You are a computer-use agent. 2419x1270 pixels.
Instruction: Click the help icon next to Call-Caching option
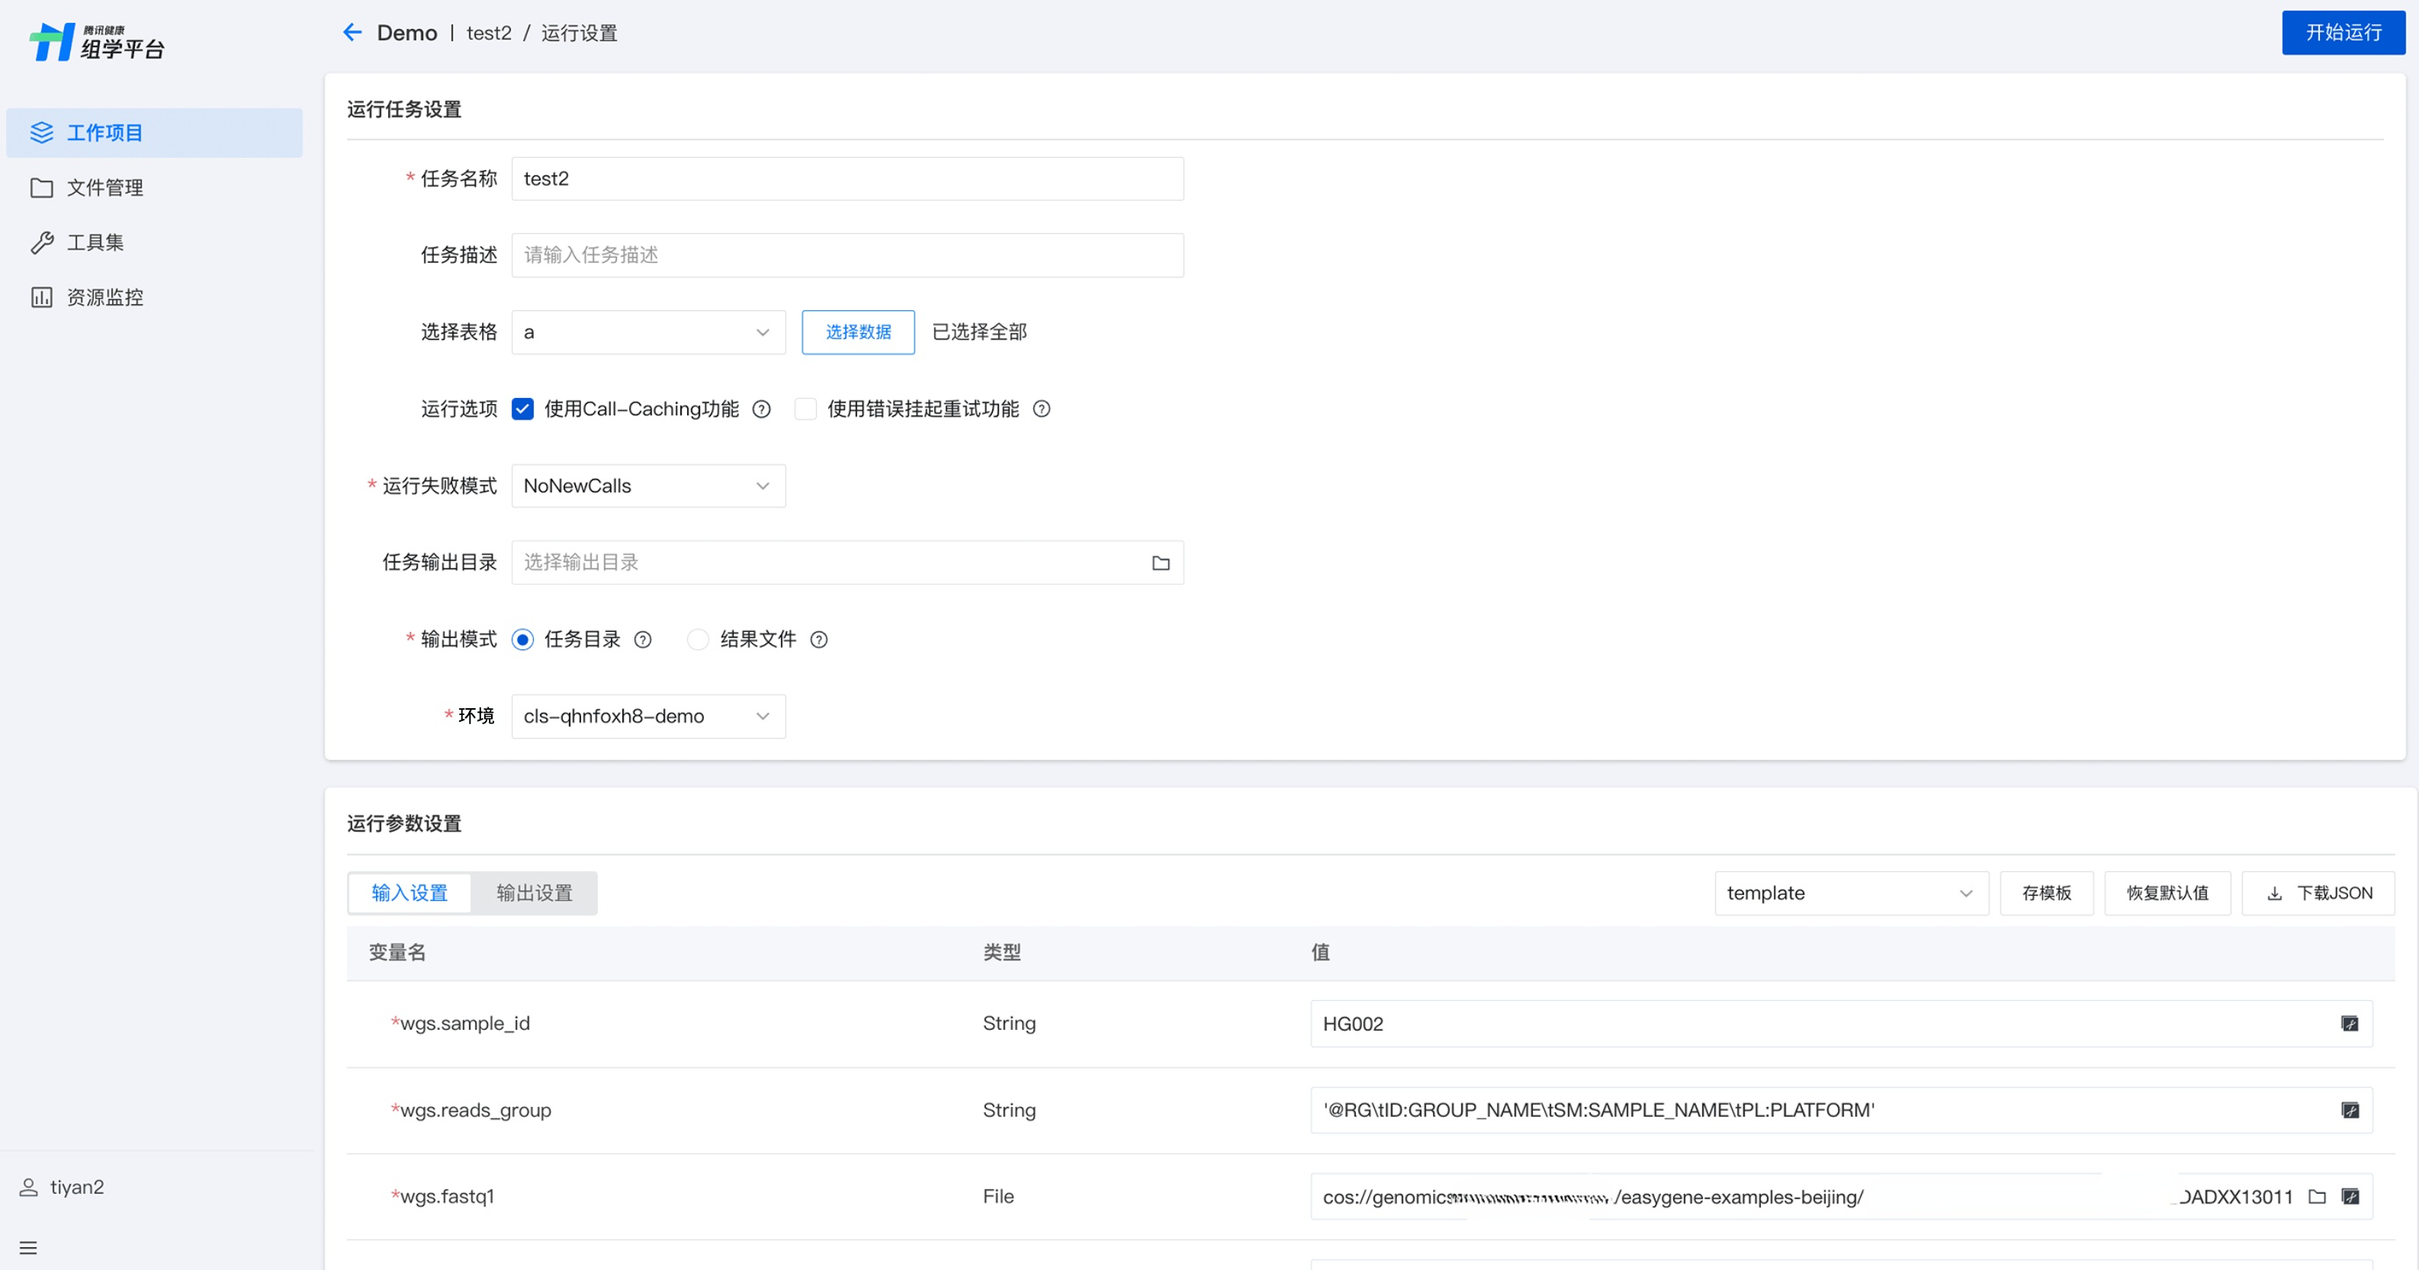(x=762, y=409)
